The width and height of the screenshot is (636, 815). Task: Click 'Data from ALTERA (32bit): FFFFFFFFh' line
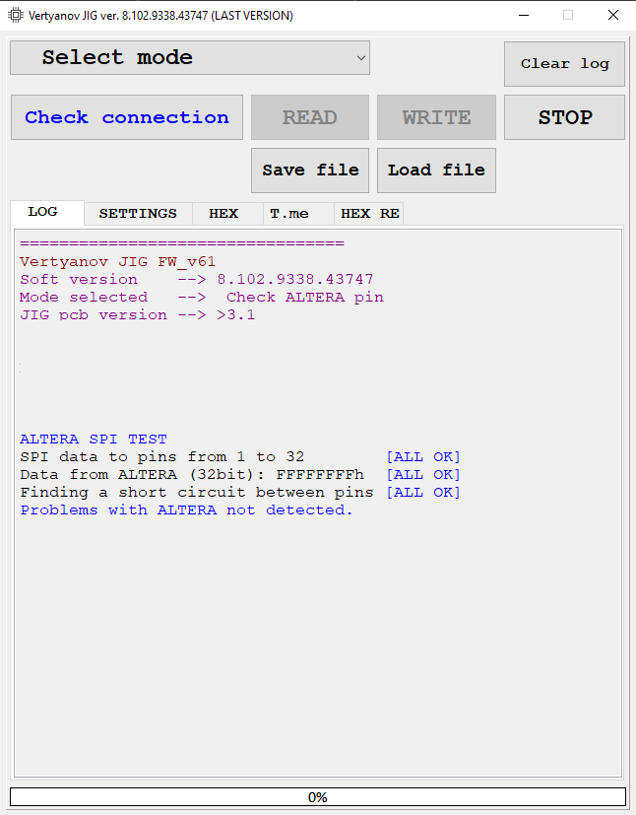coord(192,474)
